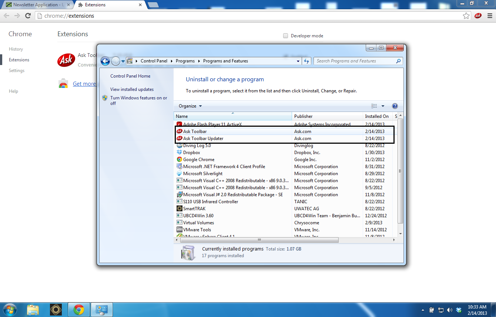Image resolution: width=496 pixels, height=317 pixels.
Task: Select the UBCD4Win 3.60 icon
Action: pyautogui.click(x=180, y=216)
